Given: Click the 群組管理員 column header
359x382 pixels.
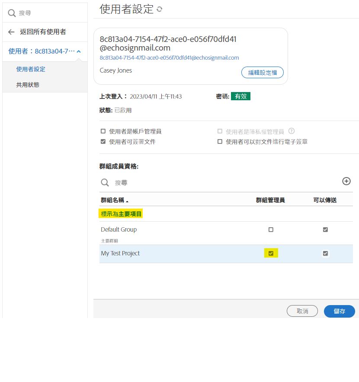Looking at the screenshot, I should 270,200.
